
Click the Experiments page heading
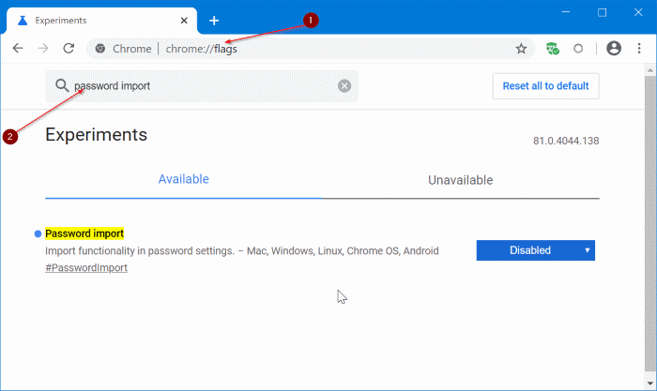coord(96,135)
